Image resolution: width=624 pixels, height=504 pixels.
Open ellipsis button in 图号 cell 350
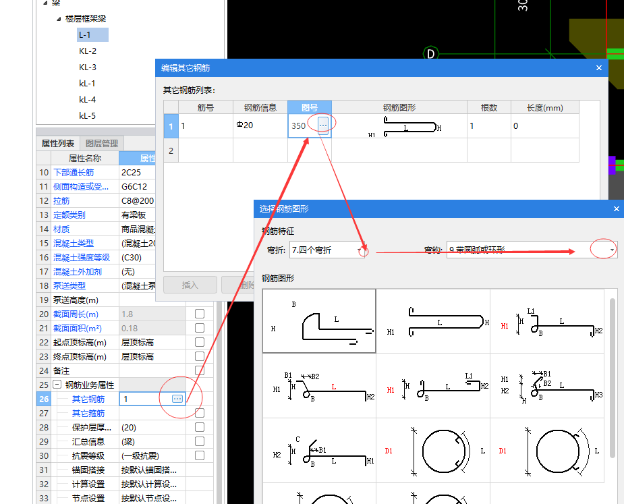(322, 125)
